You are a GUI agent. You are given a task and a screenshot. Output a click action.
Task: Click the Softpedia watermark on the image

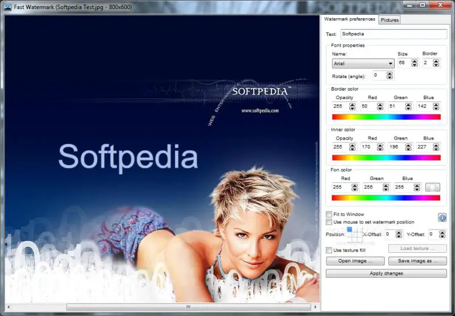click(x=128, y=158)
